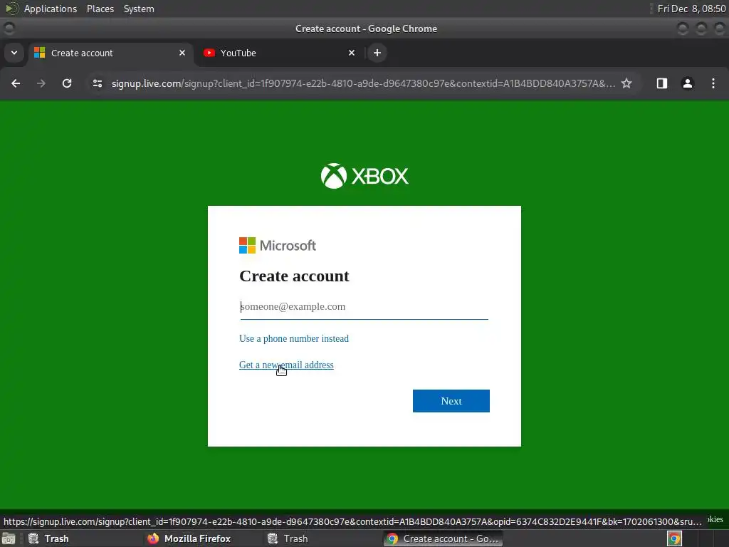Click the clock showing Fri Dec 8
The image size is (729, 547).
pyautogui.click(x=691, y=9)
